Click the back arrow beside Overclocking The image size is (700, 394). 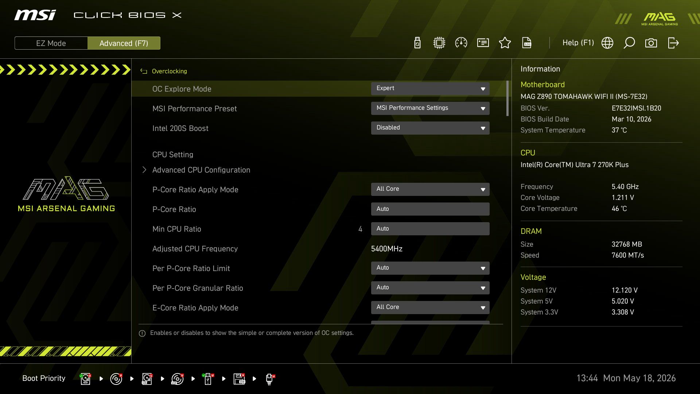[x=144, y=72]
